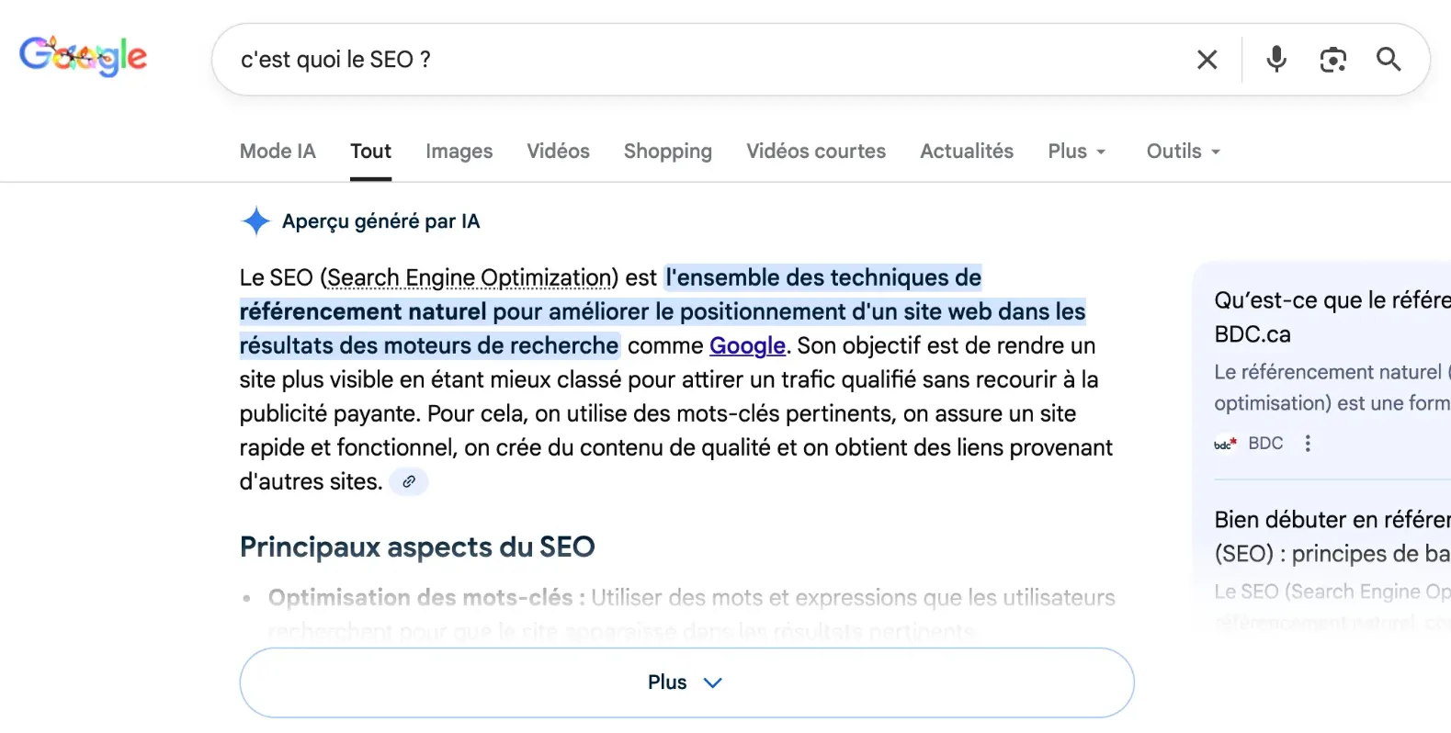Clear the search query with the X icon
The image size is (1451, 733).
click(x=1207, y=60)
